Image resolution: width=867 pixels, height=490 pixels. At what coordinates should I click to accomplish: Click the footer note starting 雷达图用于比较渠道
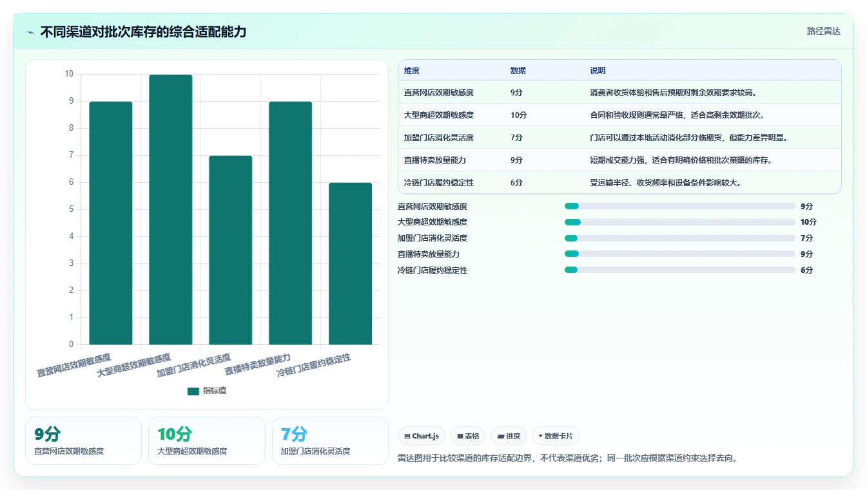click(568, 458)
